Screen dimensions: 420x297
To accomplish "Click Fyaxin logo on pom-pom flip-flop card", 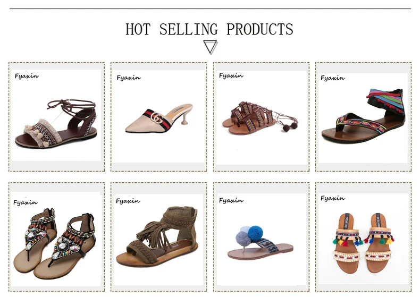I will [x=231, y=200].
